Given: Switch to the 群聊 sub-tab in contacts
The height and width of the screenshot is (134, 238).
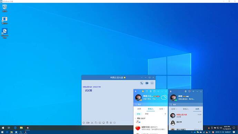Looking at the screenshot, I should tap(147, 114).
